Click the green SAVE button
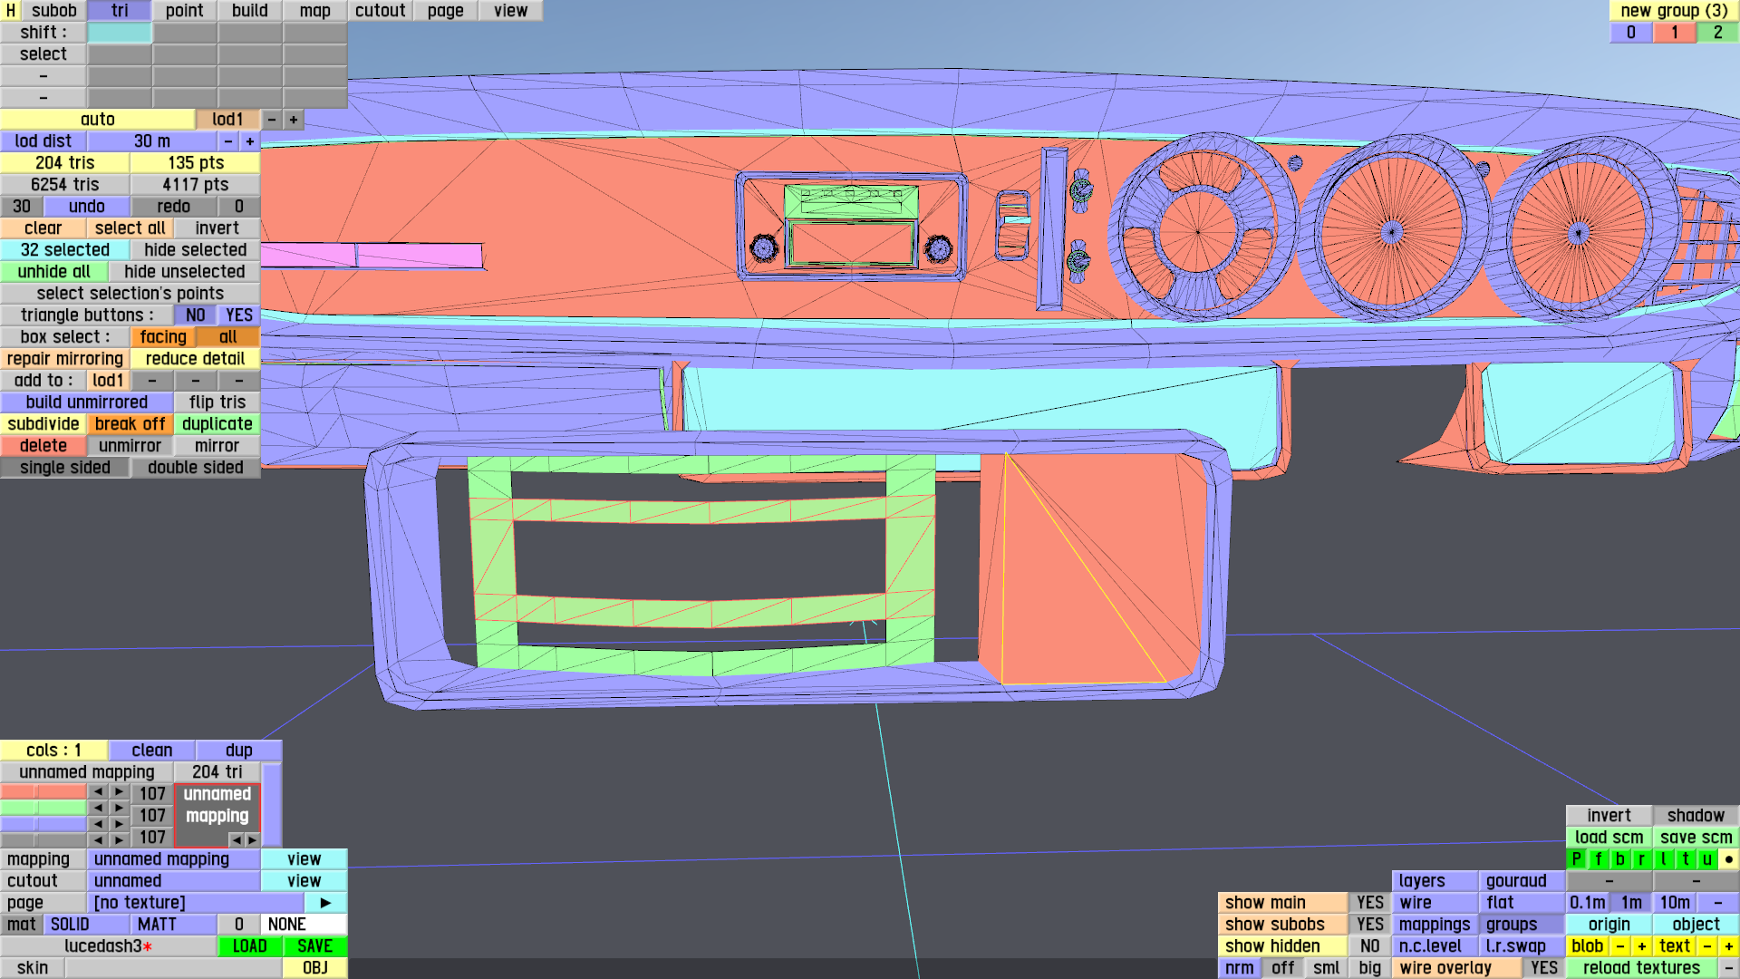The image size is (1740, 979). 314,946
